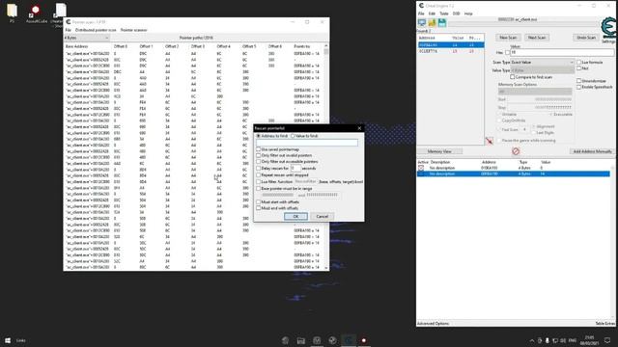The height and width of the screenshot is (347, 618).
Task: Show hidden system tray icons chevron
Action: [532, 340]
